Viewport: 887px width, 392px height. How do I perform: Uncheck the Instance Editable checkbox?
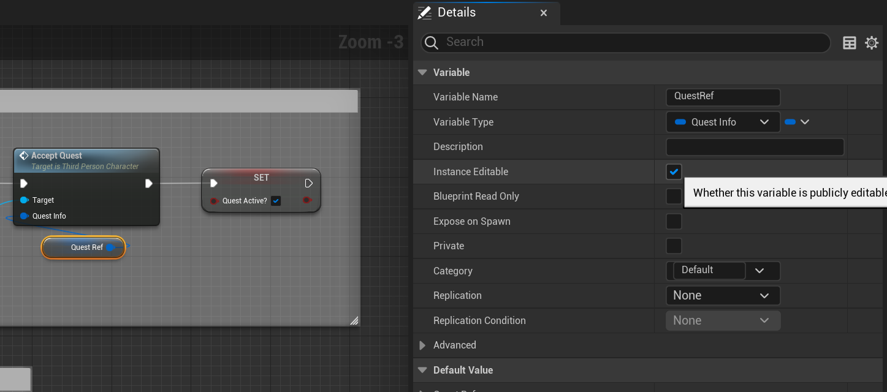coord(674,172)
